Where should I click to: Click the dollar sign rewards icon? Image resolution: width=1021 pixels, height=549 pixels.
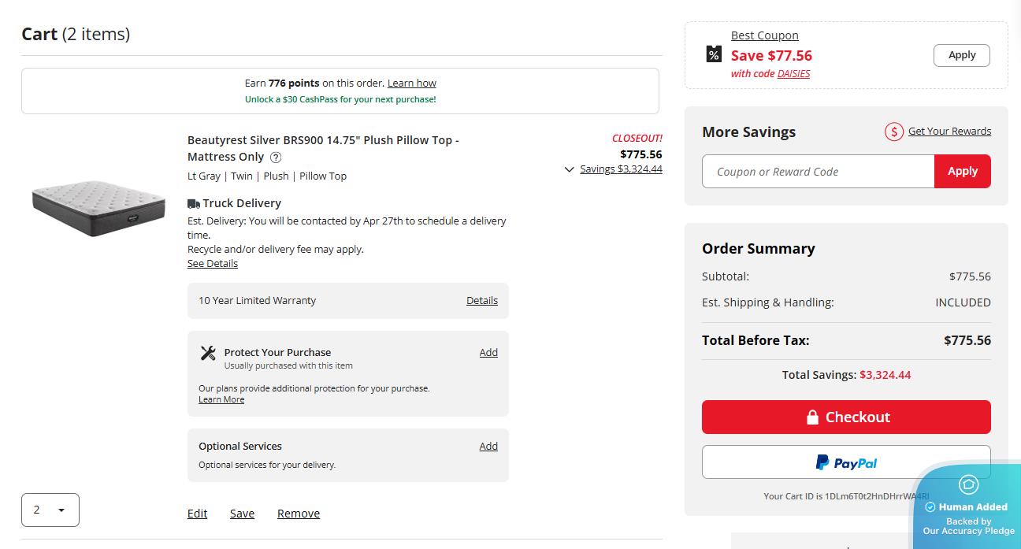(x=893, y=132)
